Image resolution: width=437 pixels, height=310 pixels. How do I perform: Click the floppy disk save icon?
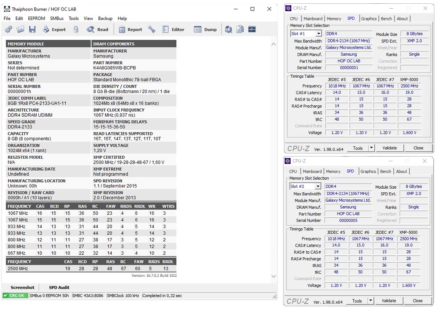(x=32, y=29)
